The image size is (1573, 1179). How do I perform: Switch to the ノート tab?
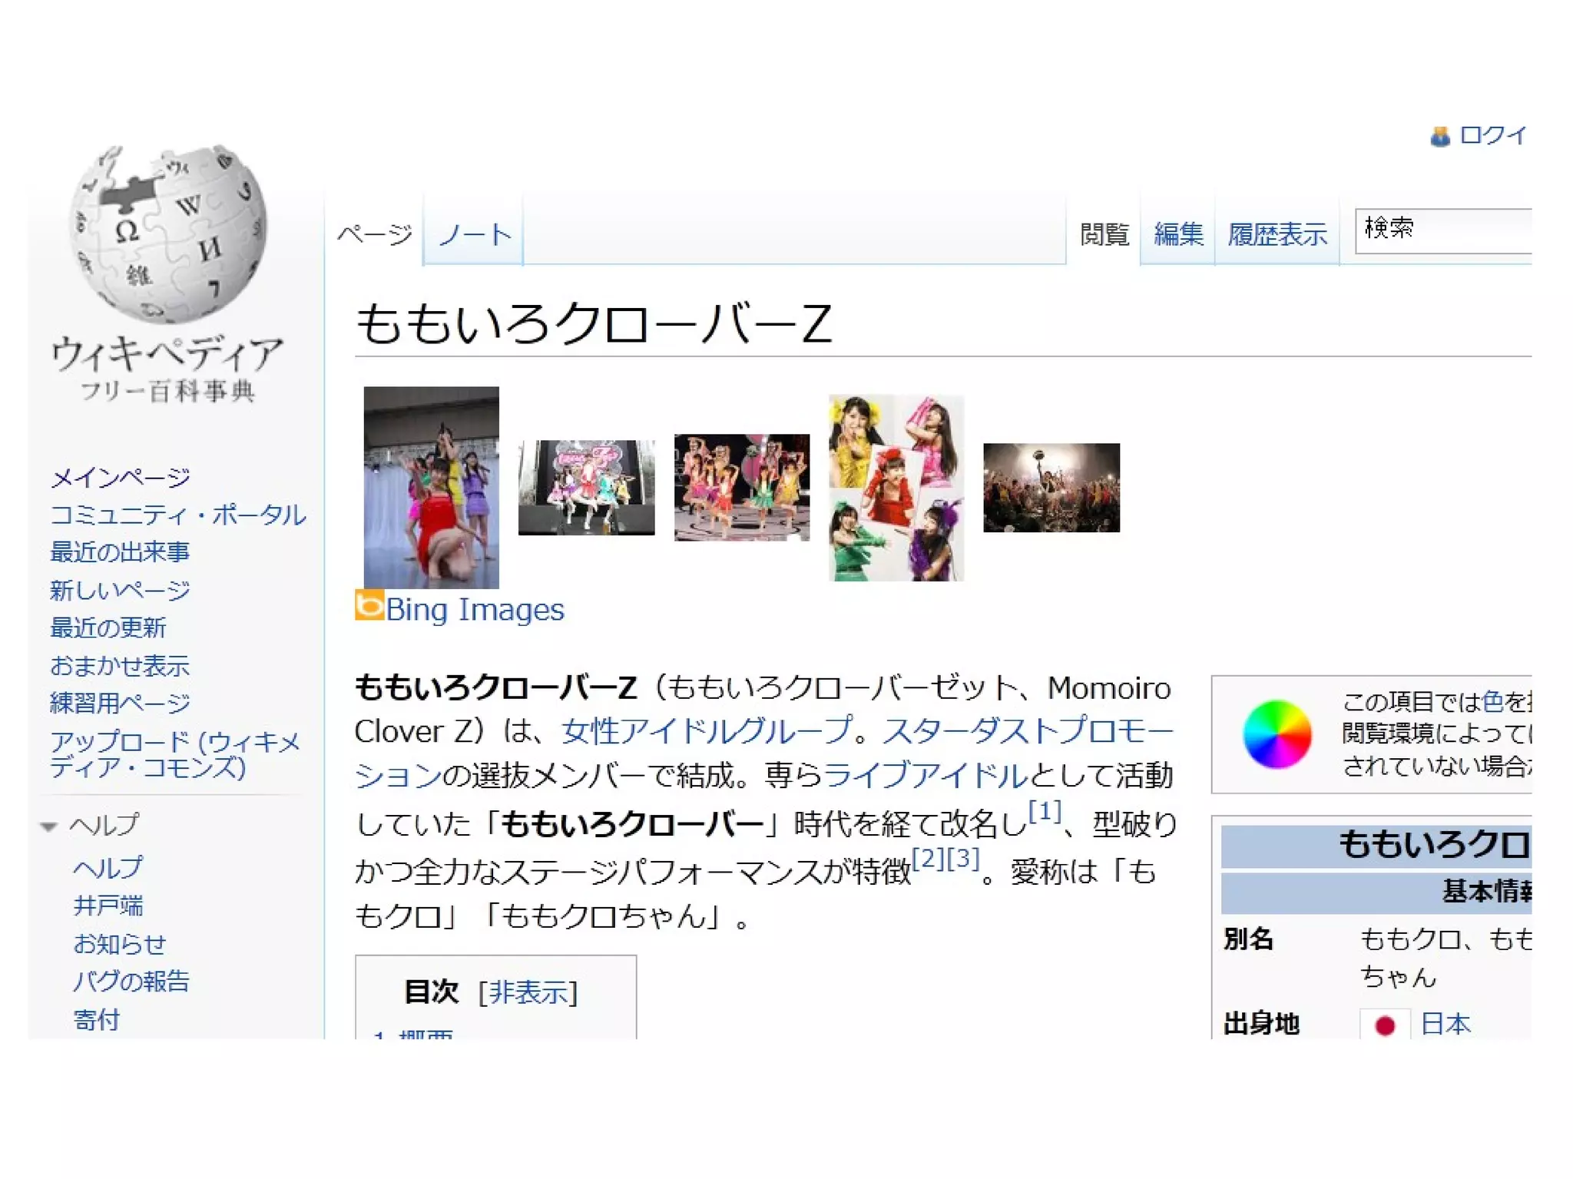(474, 233)
